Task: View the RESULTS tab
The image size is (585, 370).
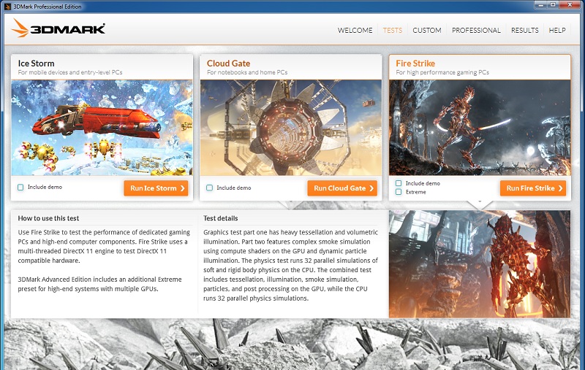Action: click(x=524, y=30)
